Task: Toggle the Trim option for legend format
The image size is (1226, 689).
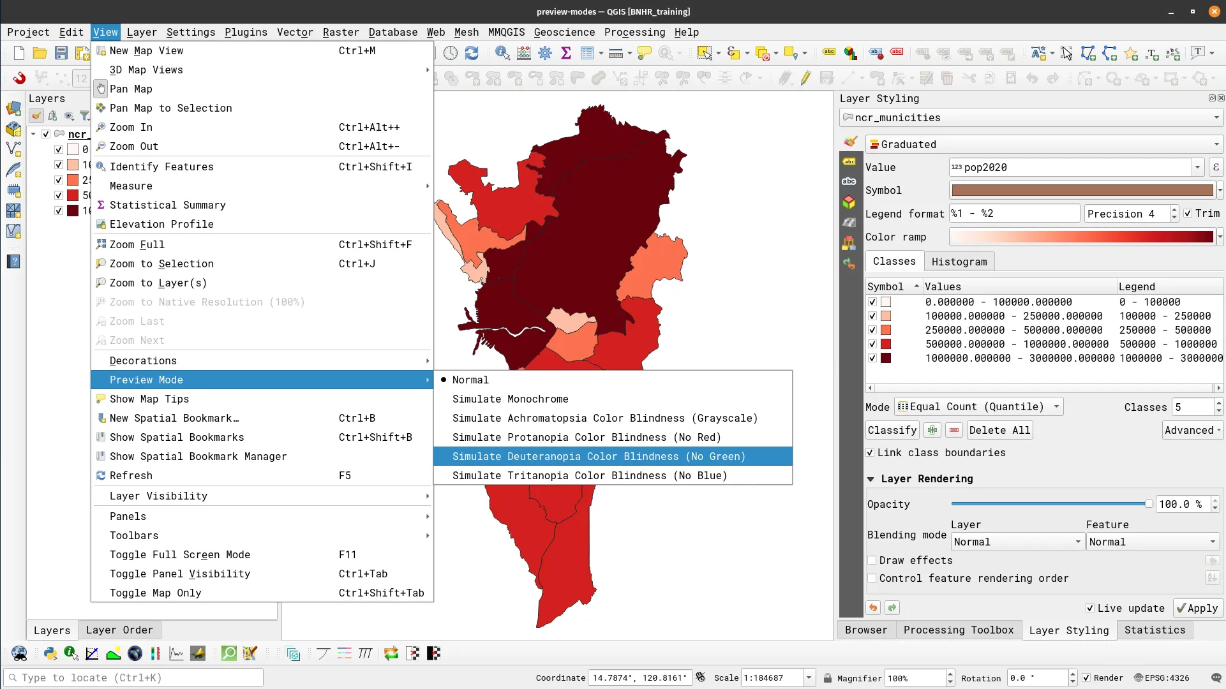Action: tap(1189, 214)
